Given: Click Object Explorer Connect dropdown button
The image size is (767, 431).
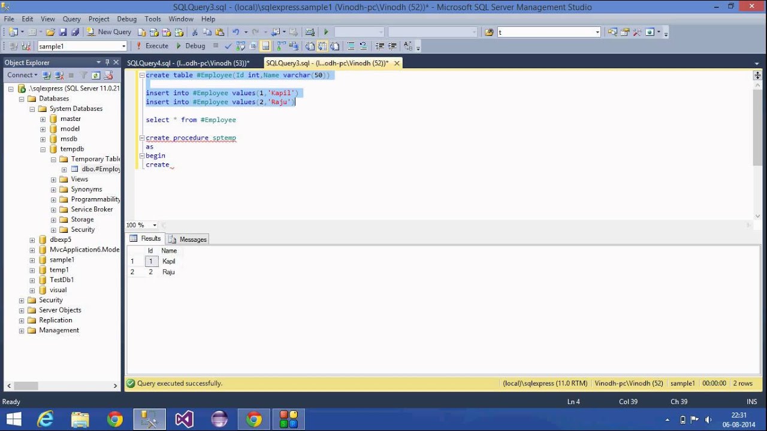Looking at the screenshot, I should point(22,75).
